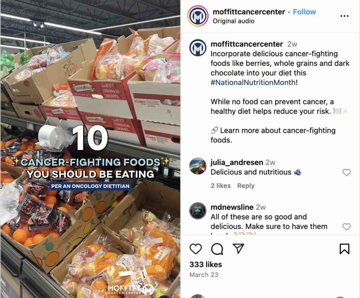The width and height of the screenshot is (360, 298).
Task: Share post with paper plane icon
Action: click(238, 248)
